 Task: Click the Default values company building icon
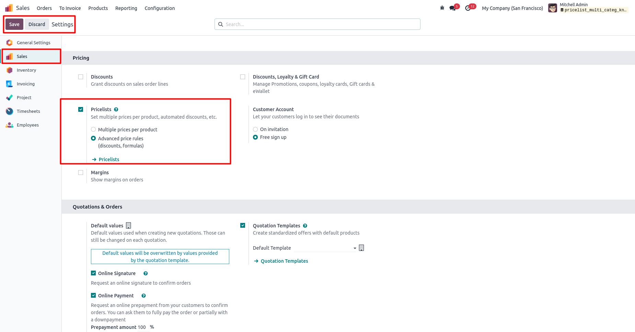tap(128, 225)
